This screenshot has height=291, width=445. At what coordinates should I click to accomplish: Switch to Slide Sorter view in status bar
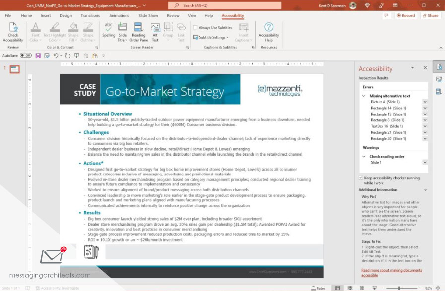pos(350,288)
